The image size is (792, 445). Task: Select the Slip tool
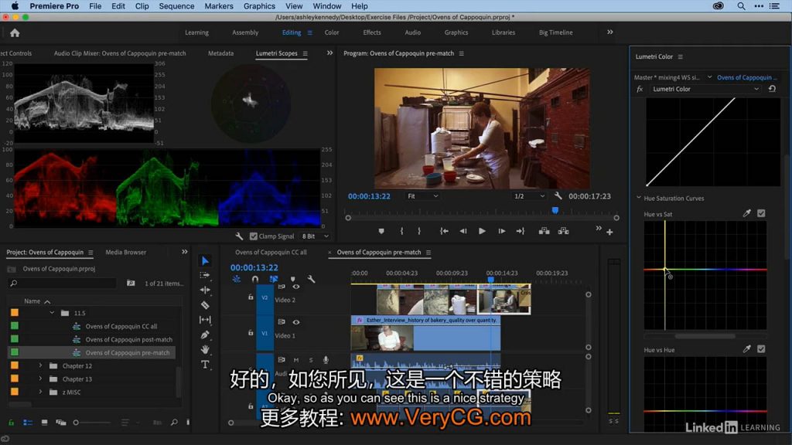click(x=204, y=319)
